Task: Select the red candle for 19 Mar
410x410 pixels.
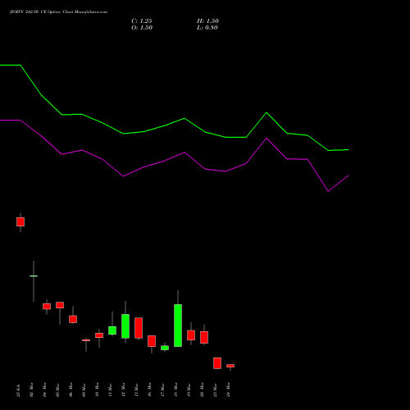Action: [191, 335]
